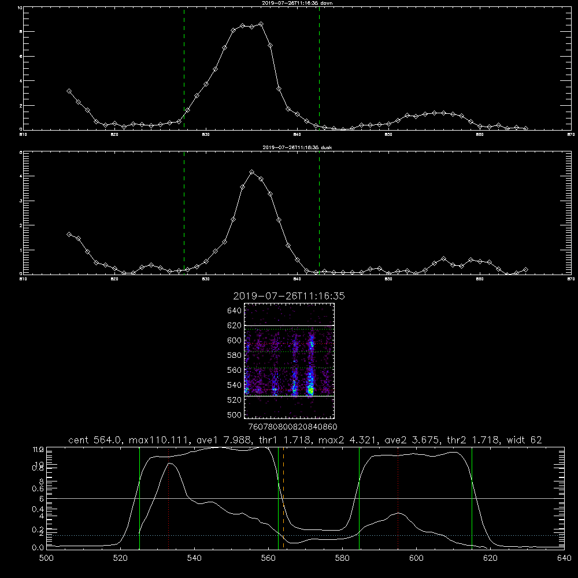This screenshot has height=578, width=578.
Task: Click the spectrogram y-axis label 640
Action: 234,311
